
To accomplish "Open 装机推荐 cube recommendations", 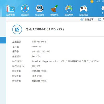I will pos(69,10).
